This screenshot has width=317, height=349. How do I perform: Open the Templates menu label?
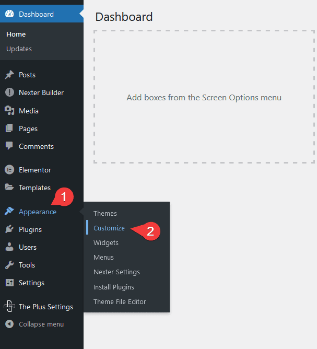coord(34,188)
